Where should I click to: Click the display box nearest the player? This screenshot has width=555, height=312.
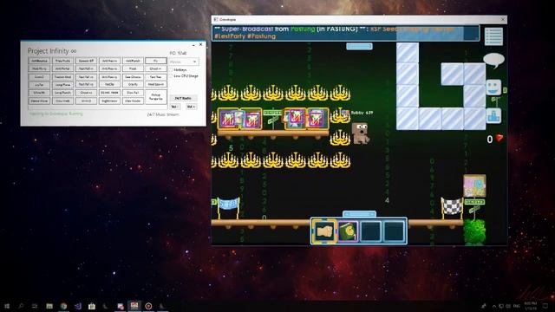click(317, 119)
